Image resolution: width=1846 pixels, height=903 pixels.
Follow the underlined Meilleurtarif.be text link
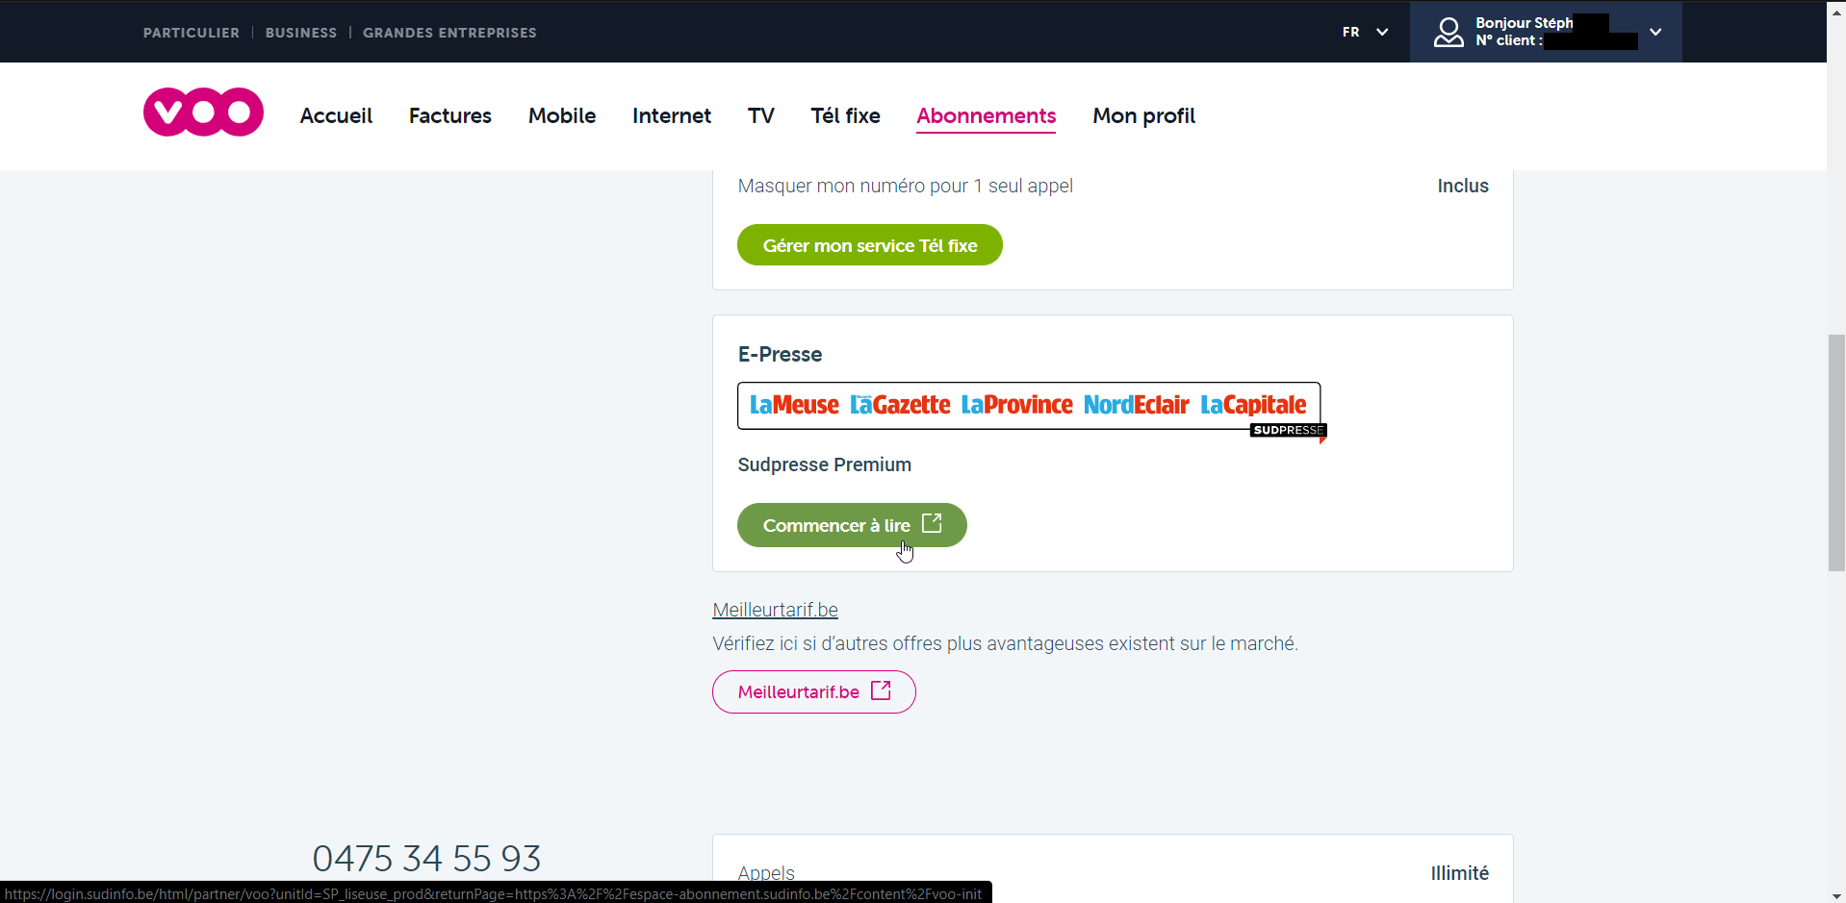click(775, 610)
